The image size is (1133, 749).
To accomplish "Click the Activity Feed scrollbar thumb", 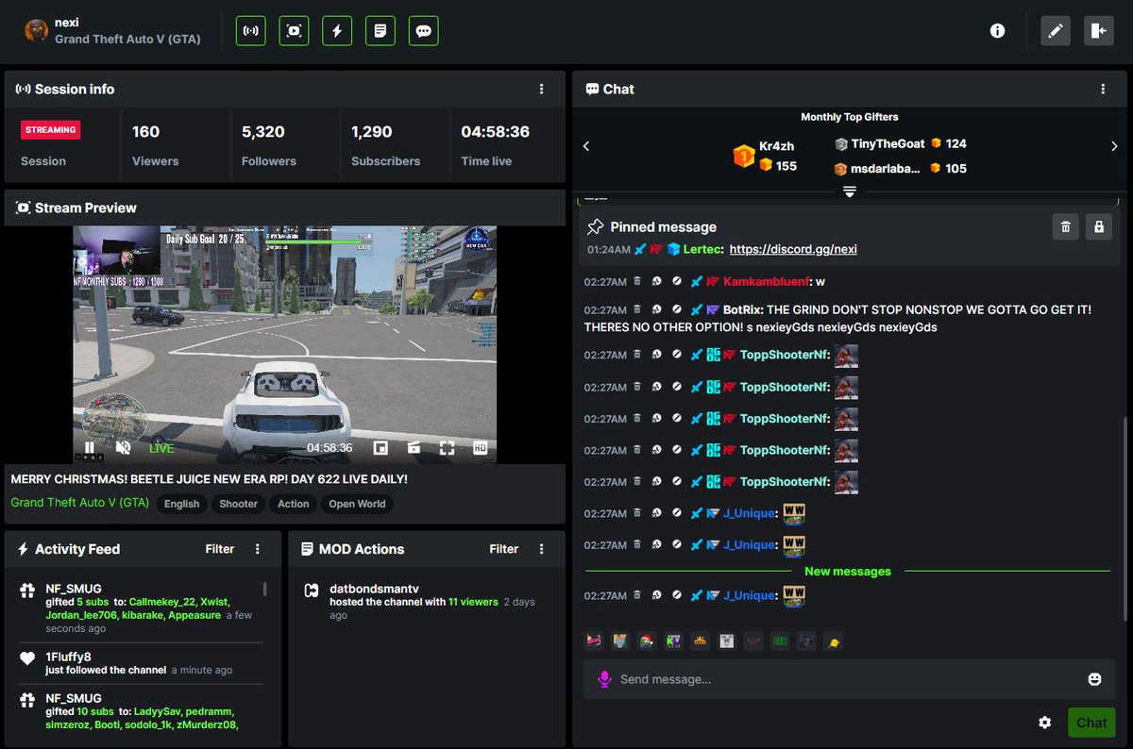I will tap(264, 589).
